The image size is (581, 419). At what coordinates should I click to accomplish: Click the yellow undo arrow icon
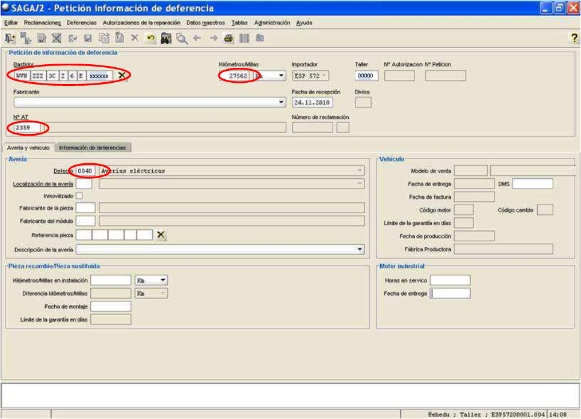(x=150, y=38)
